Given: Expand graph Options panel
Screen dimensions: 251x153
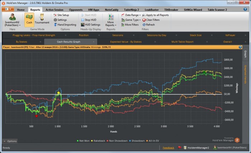Looking at the screenshot, I should point(10,141).
